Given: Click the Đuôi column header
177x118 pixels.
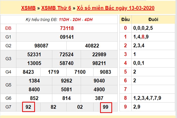Looking at the screenshot, I should [153, 19].
